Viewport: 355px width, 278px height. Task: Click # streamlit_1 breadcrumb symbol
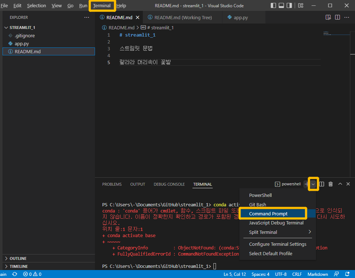pos(157,28)
